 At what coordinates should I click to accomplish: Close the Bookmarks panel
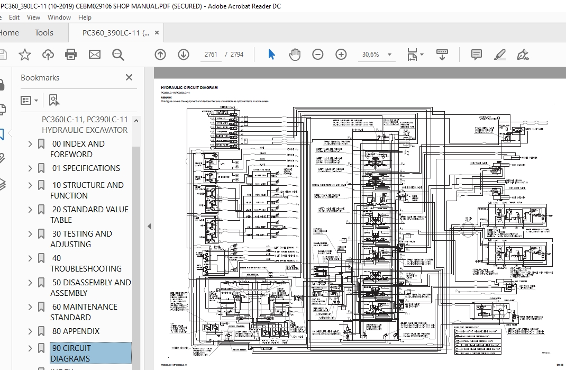pyautogui.click(x=129, y=77)
